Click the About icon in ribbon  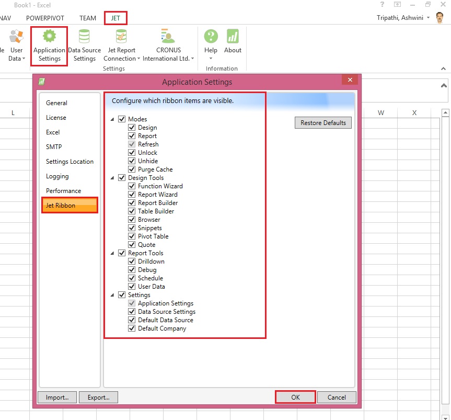[x=233, y=37]
